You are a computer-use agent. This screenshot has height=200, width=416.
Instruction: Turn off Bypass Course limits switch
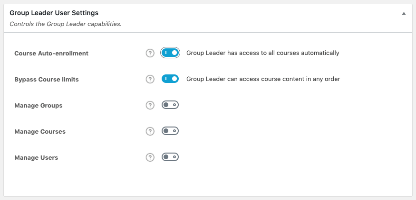click(170, 79)
